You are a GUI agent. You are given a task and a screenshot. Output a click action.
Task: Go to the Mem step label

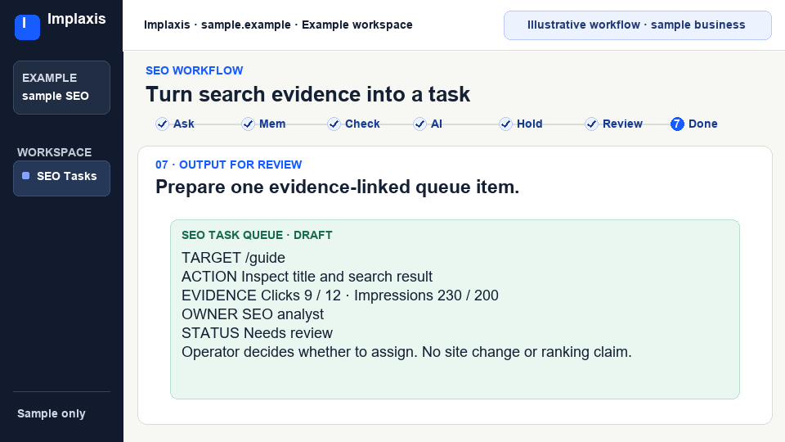click(272, 124)
